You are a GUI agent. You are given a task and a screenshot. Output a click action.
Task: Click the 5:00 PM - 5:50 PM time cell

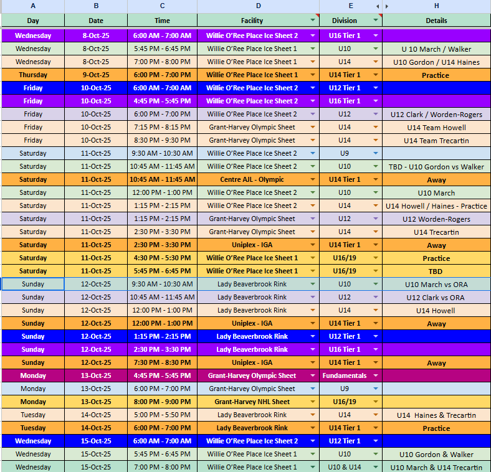(x=162, y=415)
